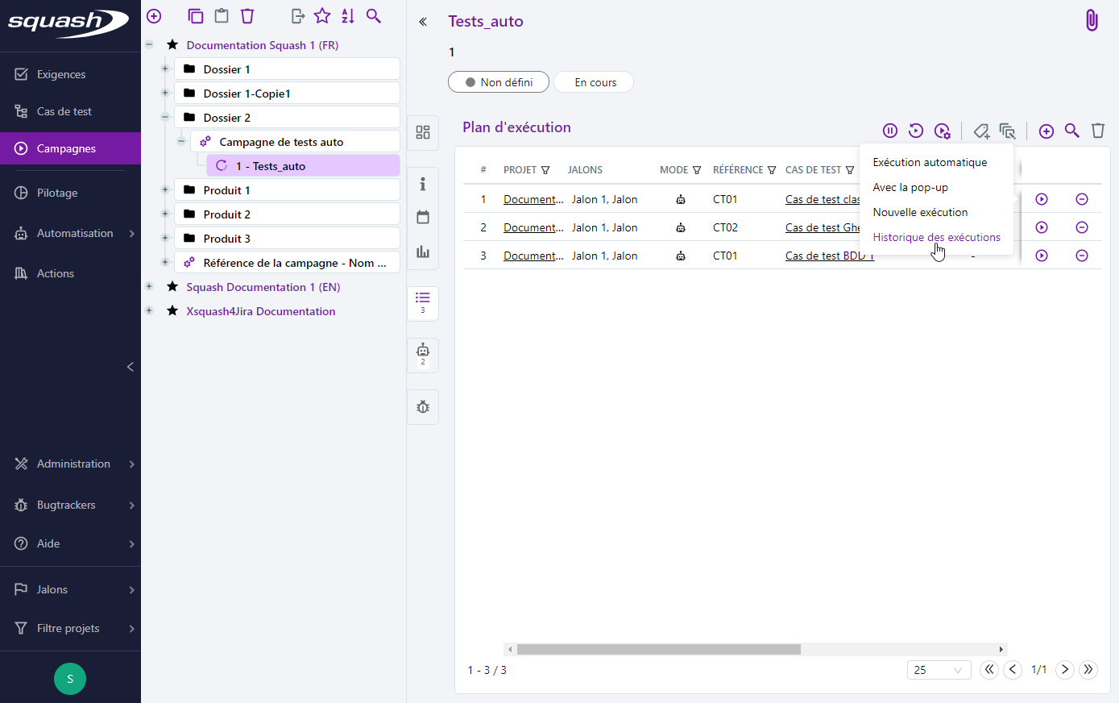
Task: Collapse the Dossier 2 folder
Action: pyautogui.click(x=165, y=118)
